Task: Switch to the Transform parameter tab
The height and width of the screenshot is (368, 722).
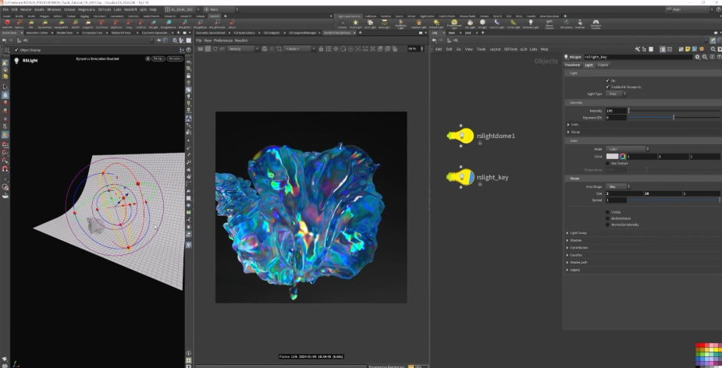Action: pos(572,65)
